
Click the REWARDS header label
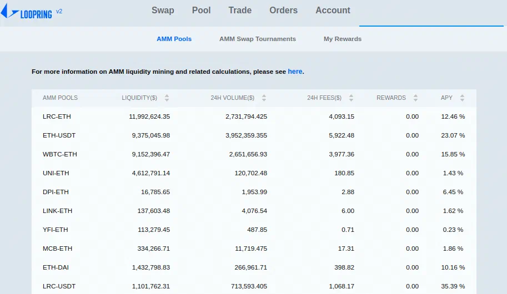click(x=391, y=98)
